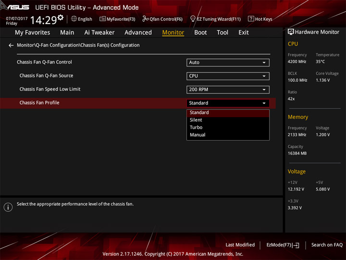Click +12V reading 12.192 V
Image resolution: width=346 pixels, height=260 pixels.
coord(296,189)
